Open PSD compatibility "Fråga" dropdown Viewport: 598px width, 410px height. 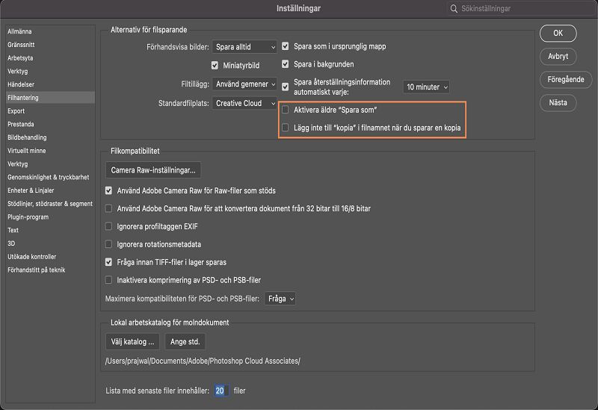point(280,299)
